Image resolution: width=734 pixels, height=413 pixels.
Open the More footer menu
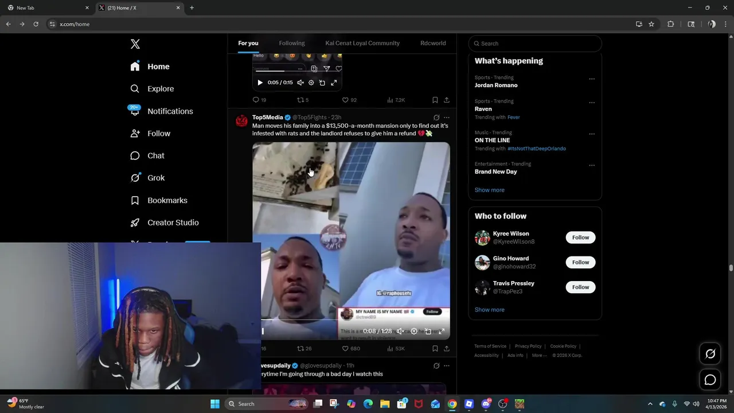(x=539, y=355)
